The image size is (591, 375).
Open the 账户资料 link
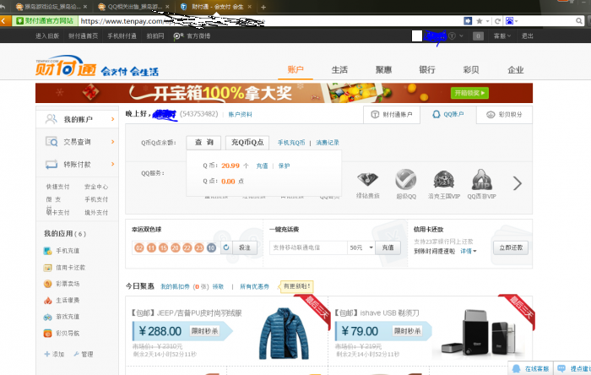tap(240, 114)
